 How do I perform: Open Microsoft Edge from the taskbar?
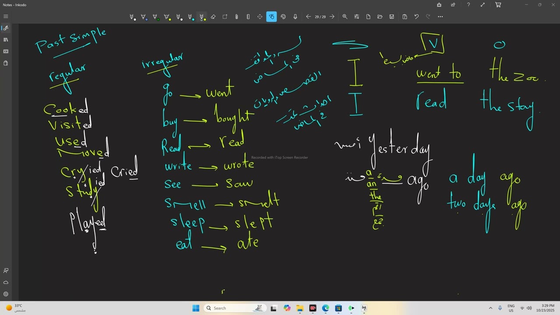point(325,308)
